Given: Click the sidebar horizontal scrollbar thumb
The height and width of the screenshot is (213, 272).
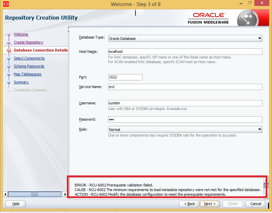Looking at the screenshot, I should [34, 194].
